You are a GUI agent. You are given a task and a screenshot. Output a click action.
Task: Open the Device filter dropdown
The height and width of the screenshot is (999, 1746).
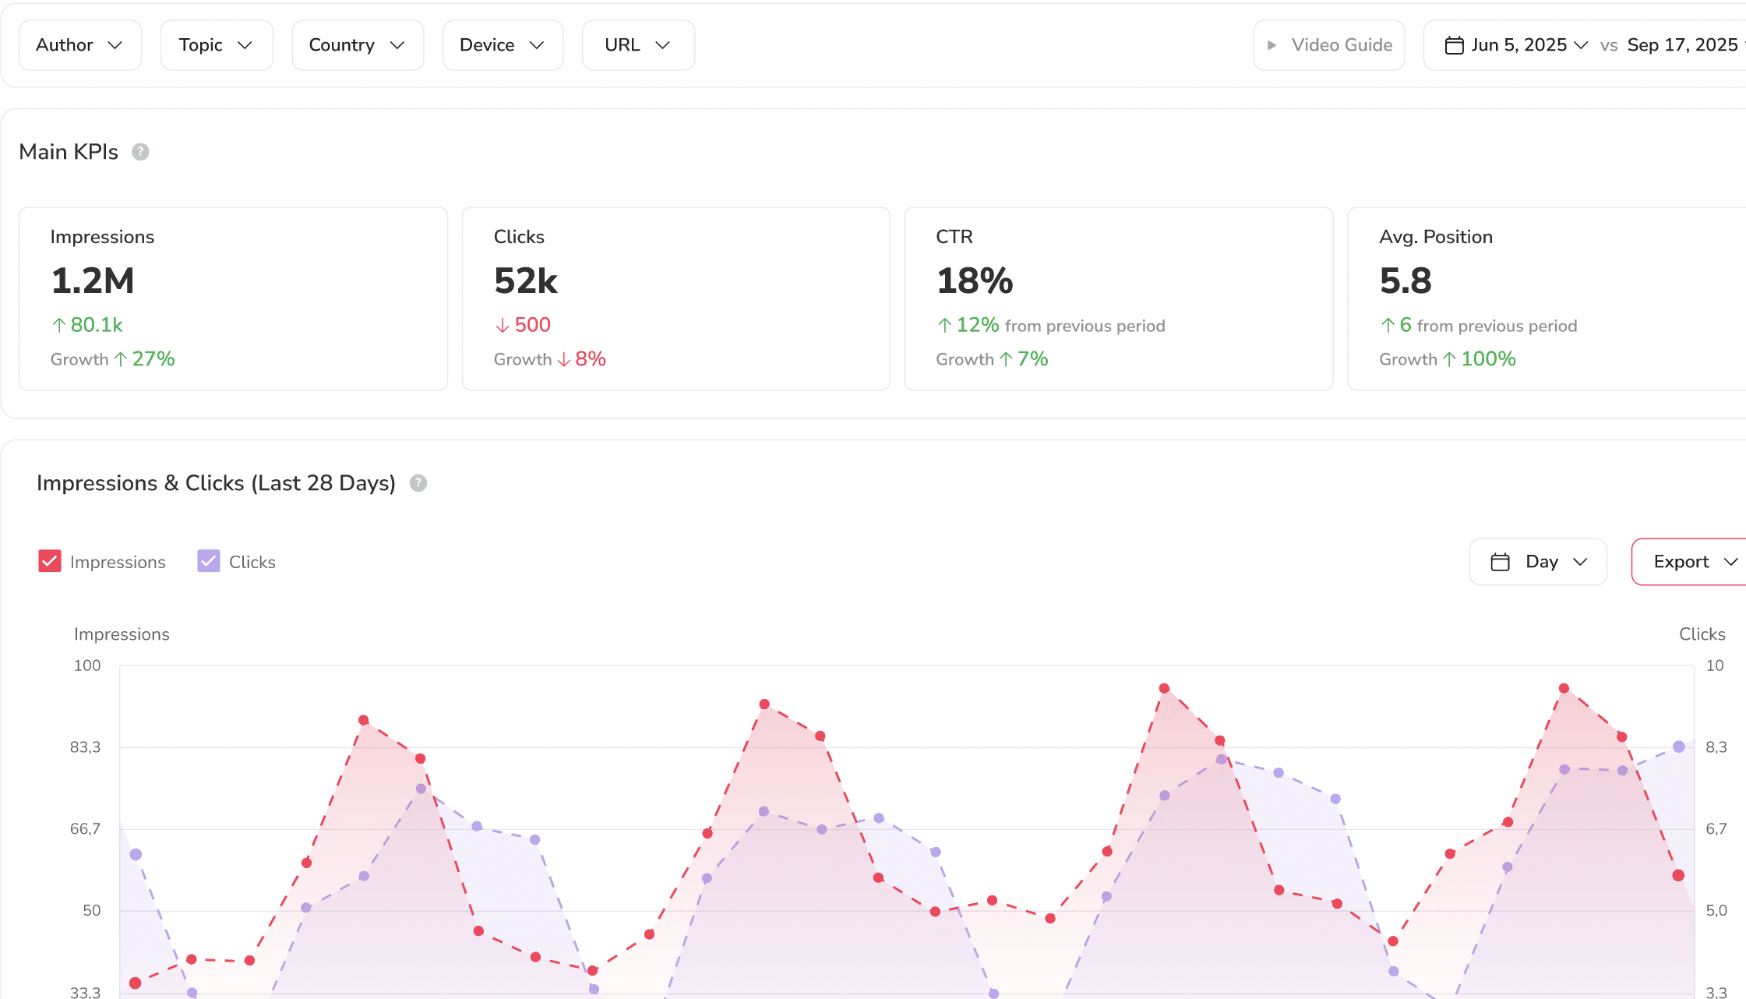pyautogui.click(x=503, y=45)
